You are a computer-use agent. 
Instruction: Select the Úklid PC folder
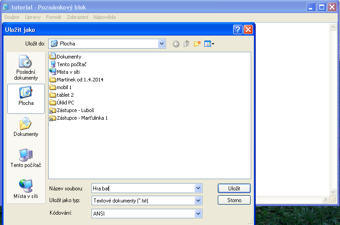pyautogui.click(x=65, y=103)
